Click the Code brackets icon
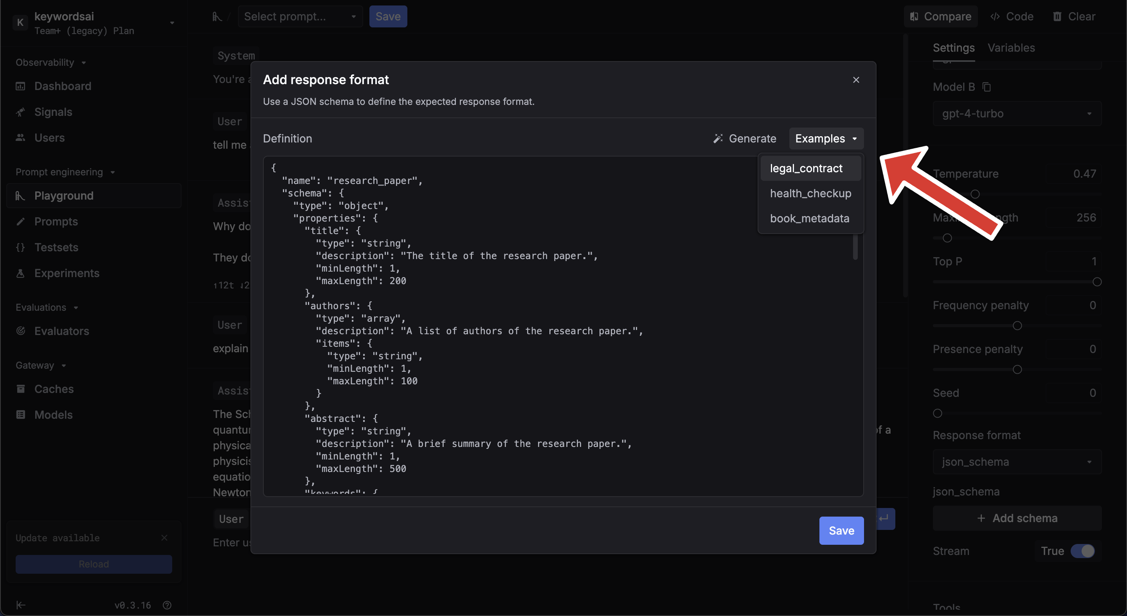The image size is (1127, 616). click(995, 16)
